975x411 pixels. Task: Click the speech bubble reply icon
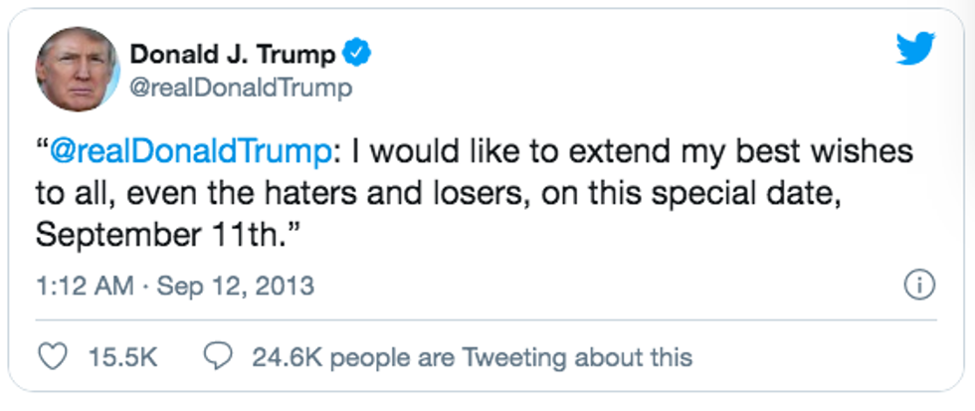217,356
